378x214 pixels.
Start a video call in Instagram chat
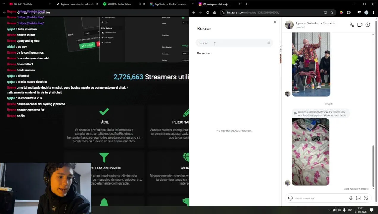(x=360, y=25)
